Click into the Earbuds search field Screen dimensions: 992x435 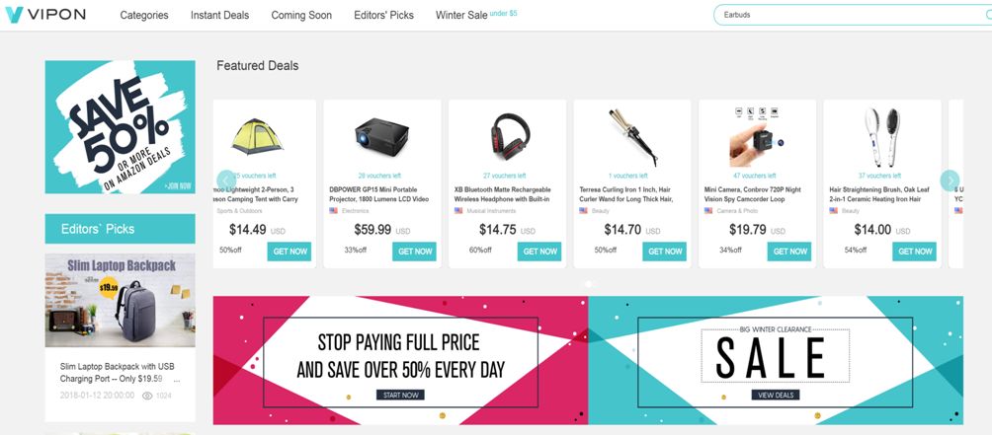coord(848,15)
